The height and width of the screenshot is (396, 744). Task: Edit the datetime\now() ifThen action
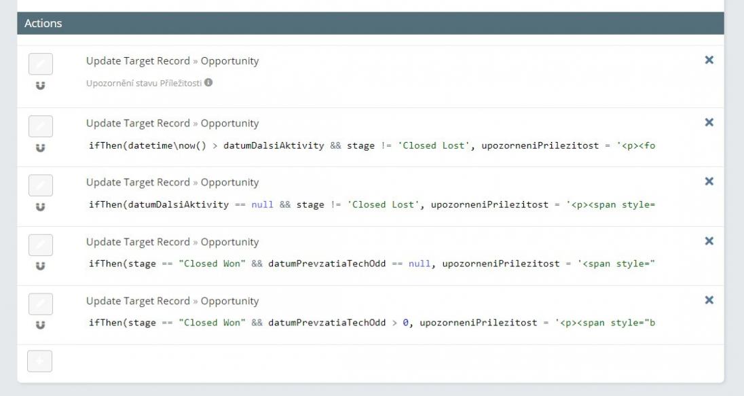[40, 127]
